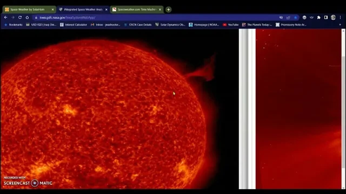Toggle the blue bookmark star
The height and width of the screenshot is (194, 346).
pyautogui.click(x=295, y=18)
